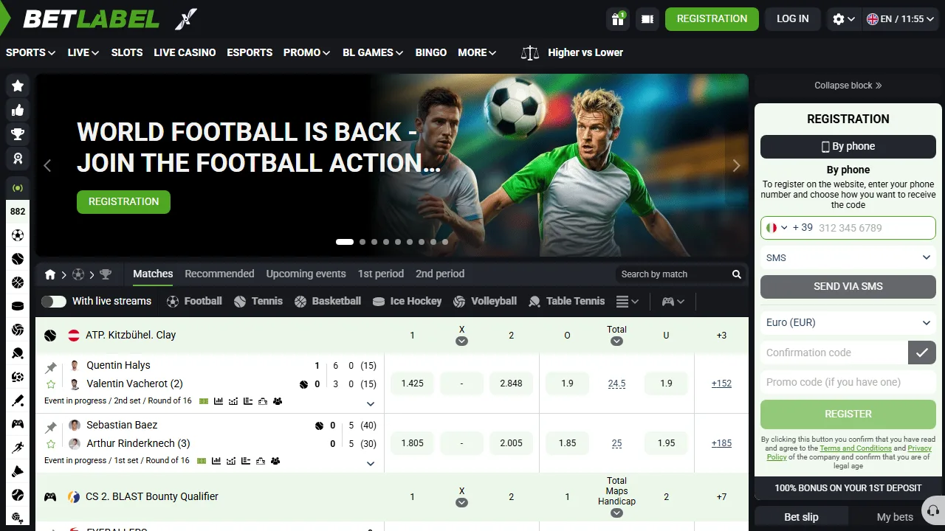
Task: Click the +152 more markets link
Action: pos(721,383)
